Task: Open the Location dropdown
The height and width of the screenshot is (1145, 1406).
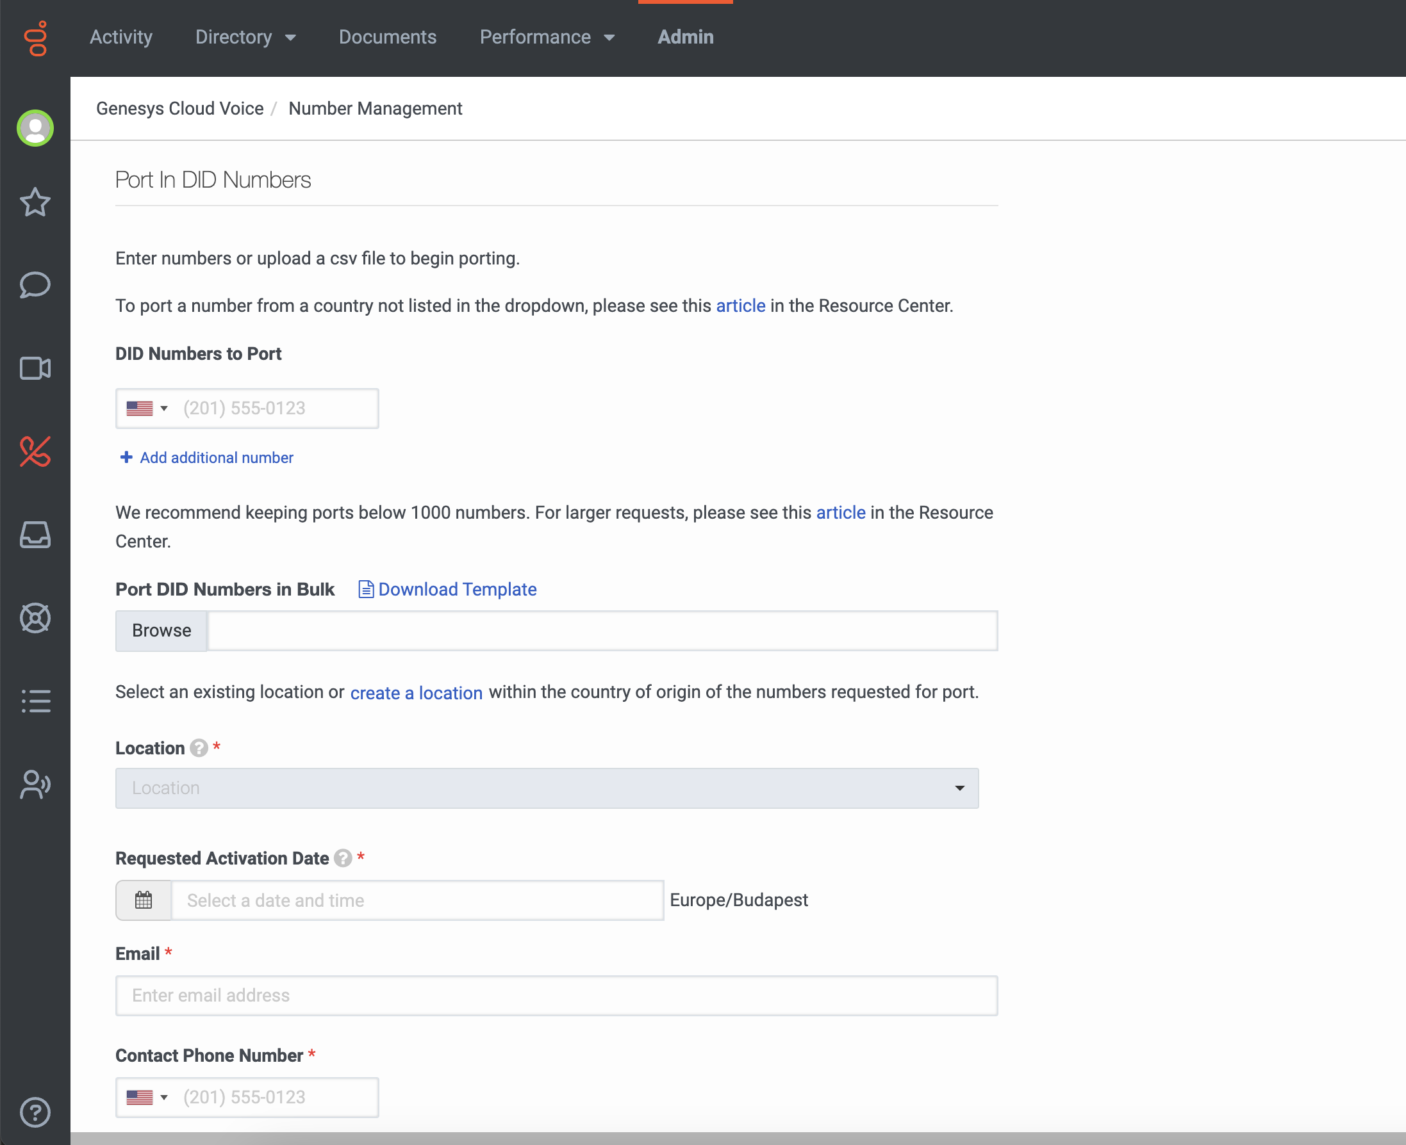Action: point(547,788)
